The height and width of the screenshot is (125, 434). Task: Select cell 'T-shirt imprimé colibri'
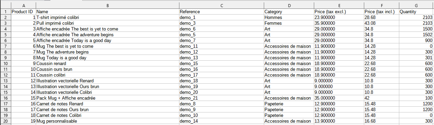point(108,17)
